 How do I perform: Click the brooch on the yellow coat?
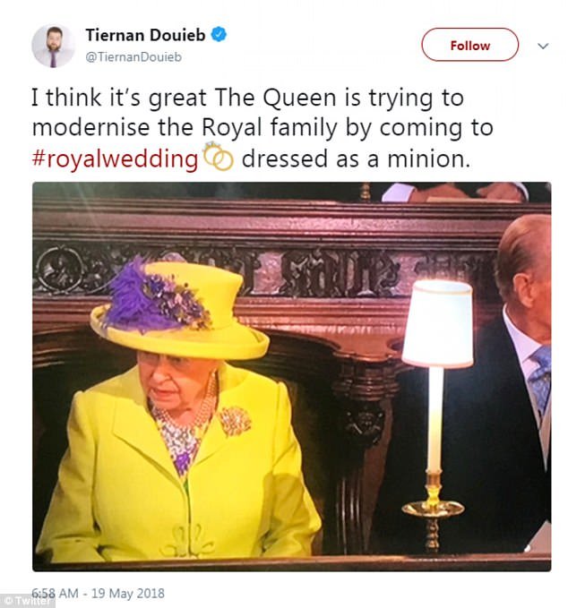(x=235, y=420)
